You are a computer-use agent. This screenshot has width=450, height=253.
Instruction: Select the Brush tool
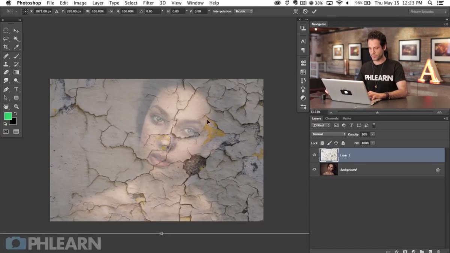(16, 56)
